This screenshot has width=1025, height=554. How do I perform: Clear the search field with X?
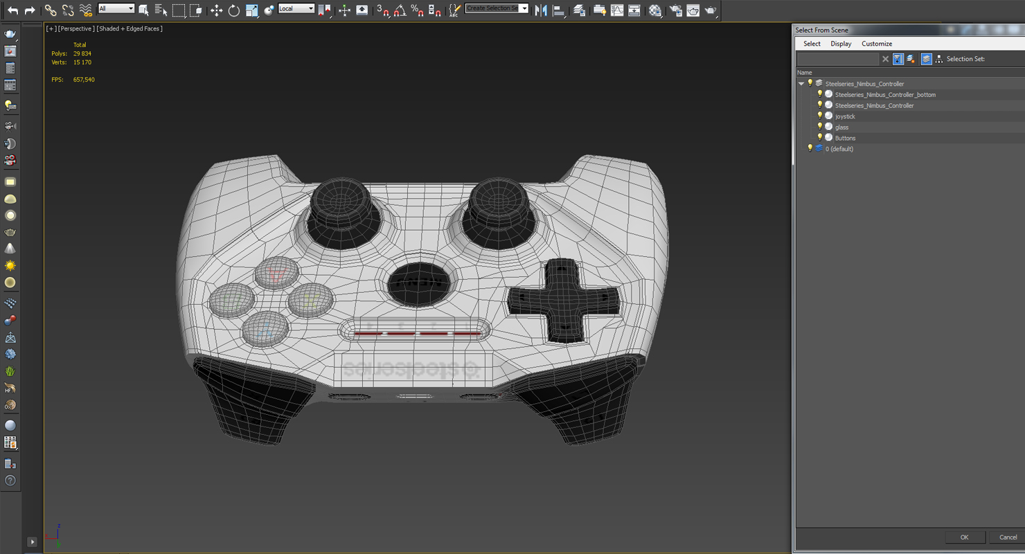[885, 60]
